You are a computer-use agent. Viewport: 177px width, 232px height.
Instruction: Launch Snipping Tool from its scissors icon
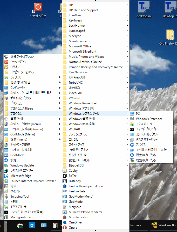coord(6,197)
